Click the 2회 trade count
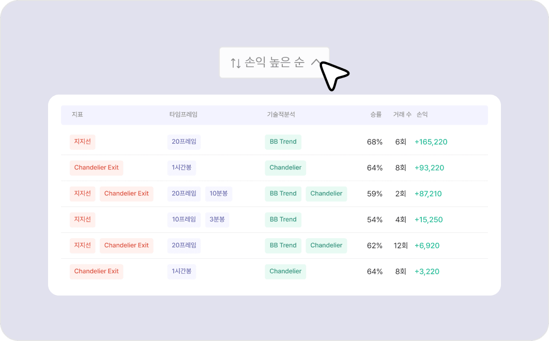Screen dimensions: 549x341 point(401,194)
